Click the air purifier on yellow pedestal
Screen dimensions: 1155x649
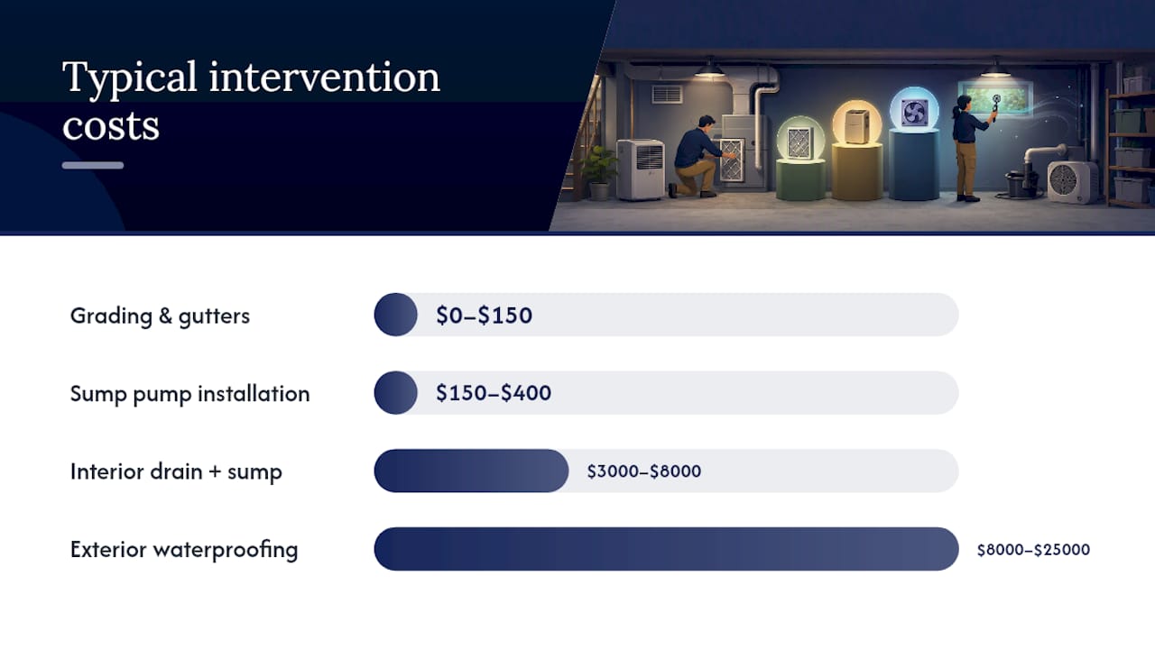tap(857, 126)
